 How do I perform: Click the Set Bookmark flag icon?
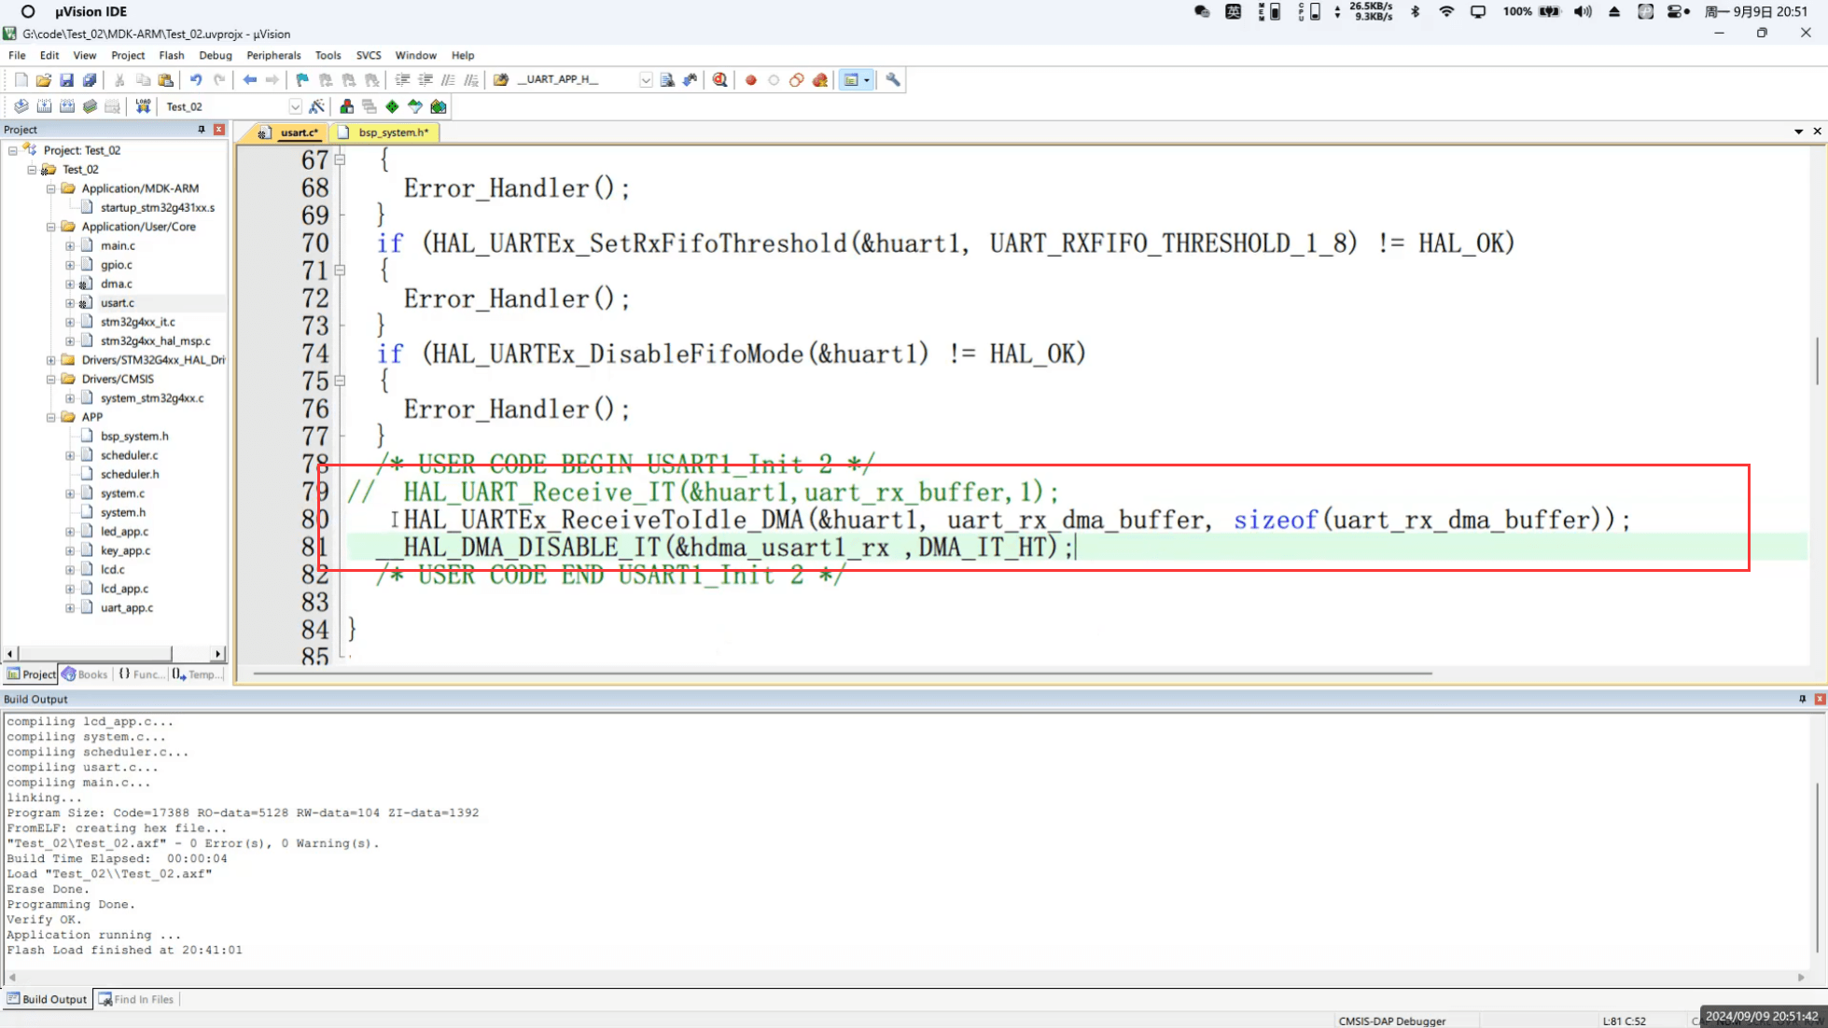(x=302, y=80)
